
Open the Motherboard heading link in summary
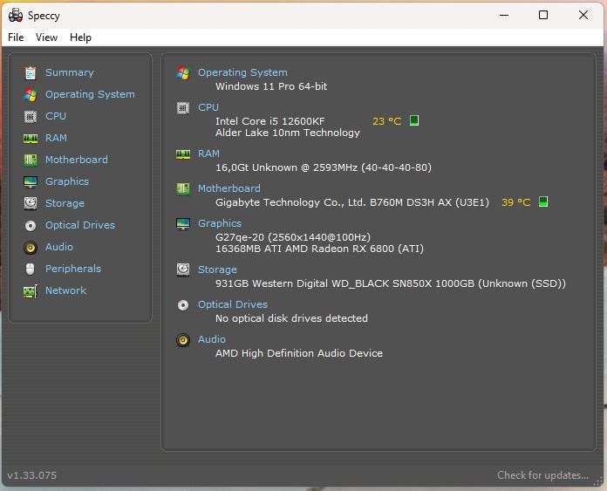pos(229,188)
